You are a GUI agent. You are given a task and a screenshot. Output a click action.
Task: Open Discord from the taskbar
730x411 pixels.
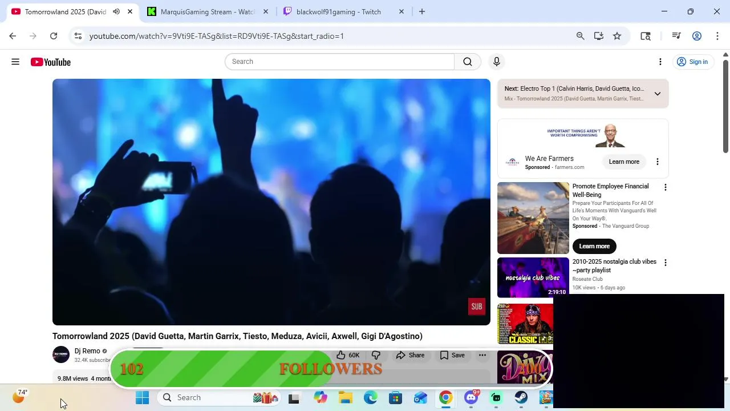pos(471,398)
